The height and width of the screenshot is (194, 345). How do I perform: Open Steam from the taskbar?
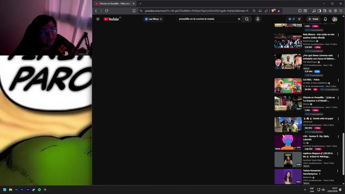33,190
